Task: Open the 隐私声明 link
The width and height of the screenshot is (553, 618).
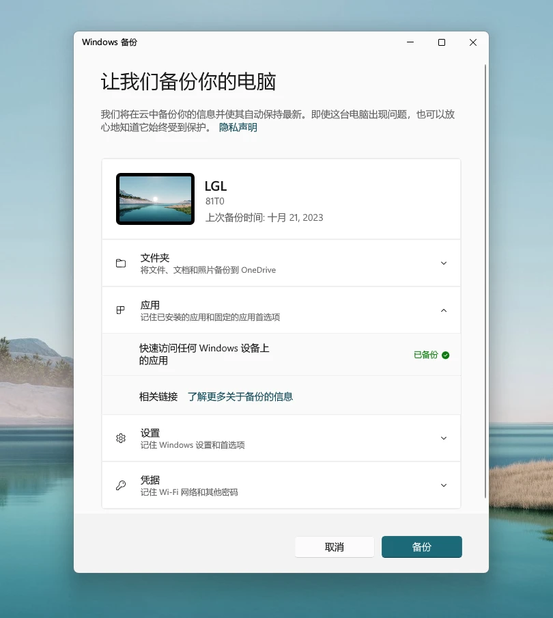Action: 238,127
